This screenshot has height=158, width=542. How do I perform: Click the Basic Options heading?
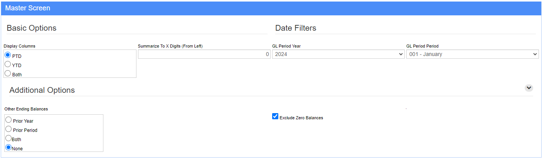pos(32,28)
